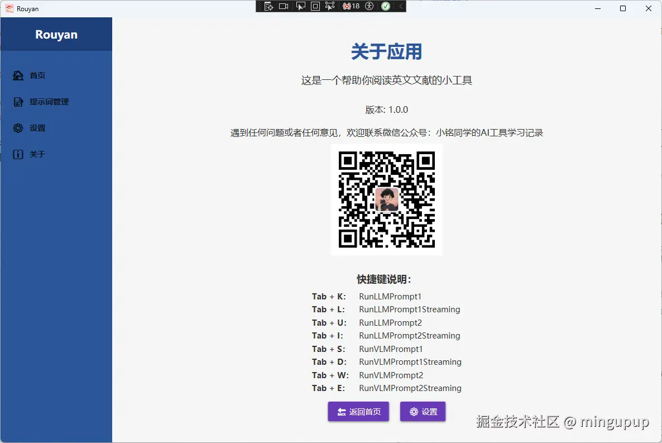
Task: Click the Tab + W shortcut label
Action: 330,375
